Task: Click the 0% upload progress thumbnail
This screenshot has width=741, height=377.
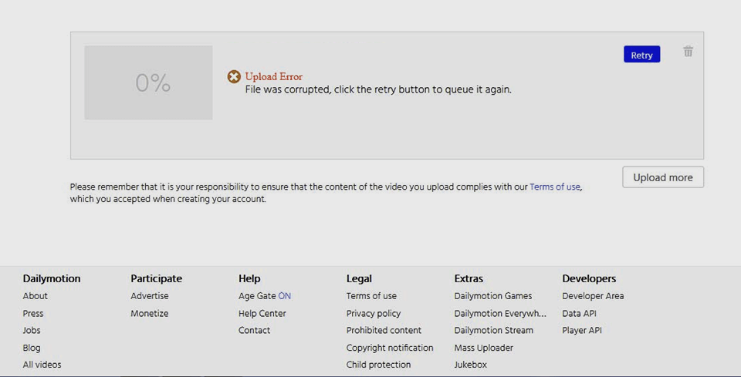Action: pos(148,82)
